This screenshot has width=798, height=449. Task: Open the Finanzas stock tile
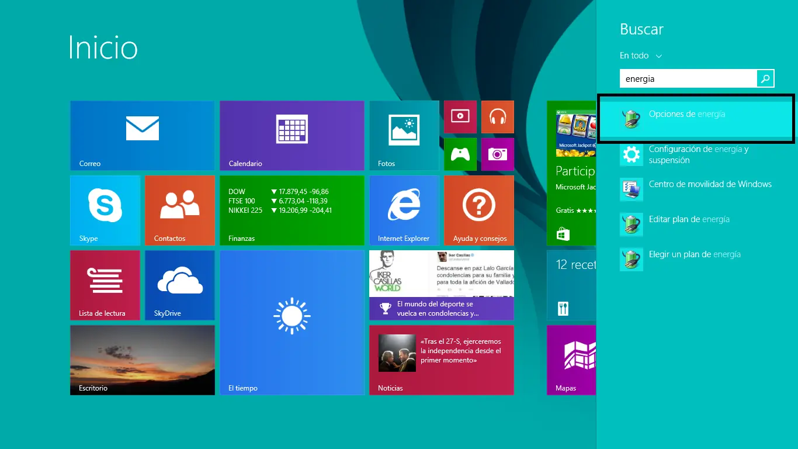(292, 210)
